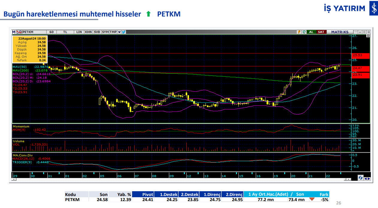378x208 pixels.
Task: Click the M menu icon in chart toolbar
Action: point(14,32)
